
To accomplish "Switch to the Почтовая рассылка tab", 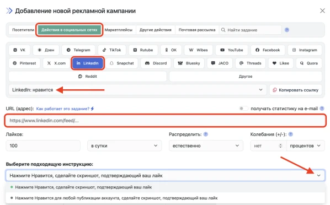I will click(x=197, y=30).
